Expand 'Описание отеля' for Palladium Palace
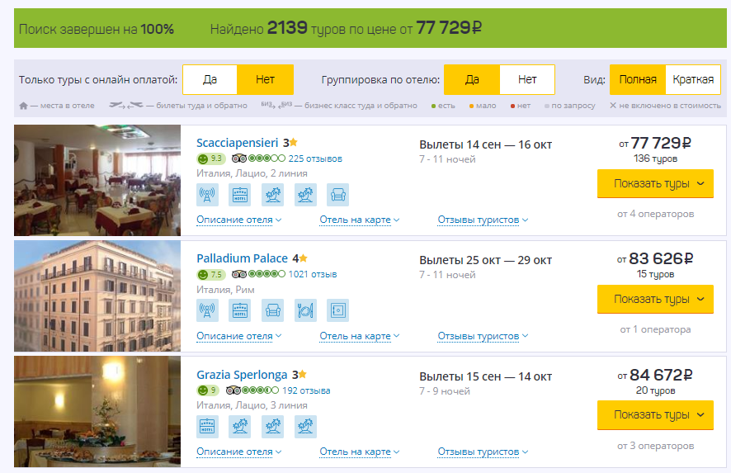This screenshot has height=473, width=731. click(239, 336)
